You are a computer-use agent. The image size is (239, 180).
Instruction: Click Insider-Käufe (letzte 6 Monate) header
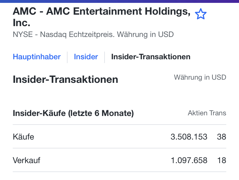coord(73,113)
